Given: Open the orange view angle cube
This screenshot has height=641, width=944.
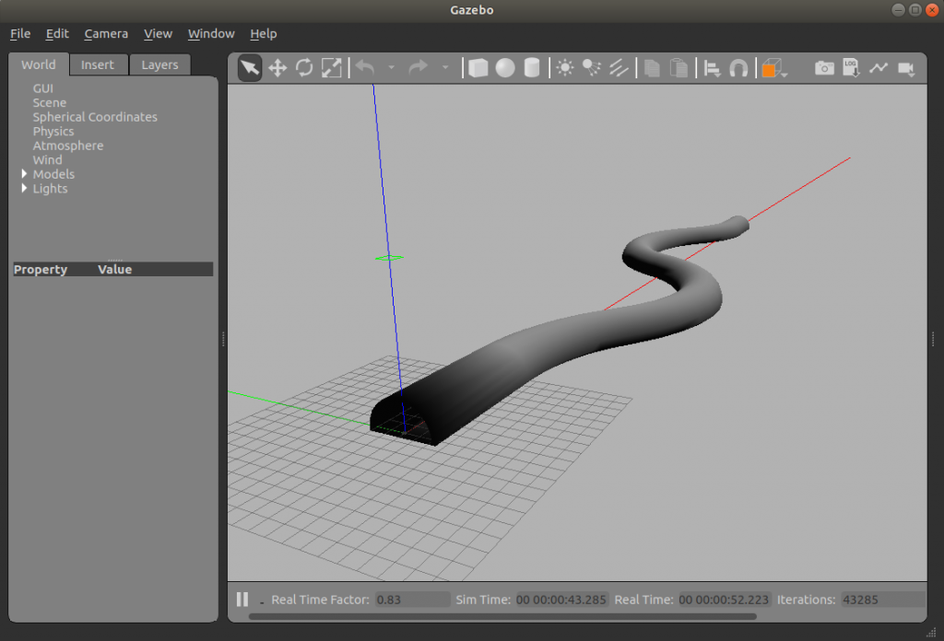Looking at the screenshot, I should click(774, 68).
